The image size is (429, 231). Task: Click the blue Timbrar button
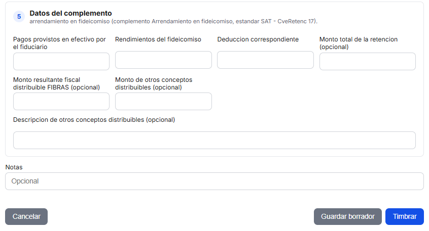click(405, 216)
